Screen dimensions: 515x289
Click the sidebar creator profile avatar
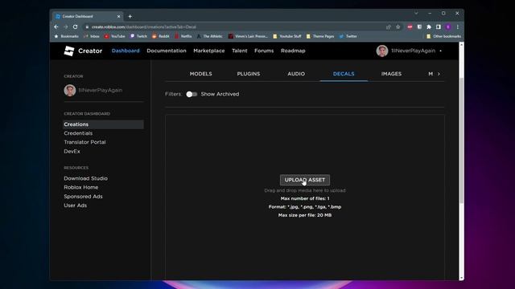(x=70, y=90)
